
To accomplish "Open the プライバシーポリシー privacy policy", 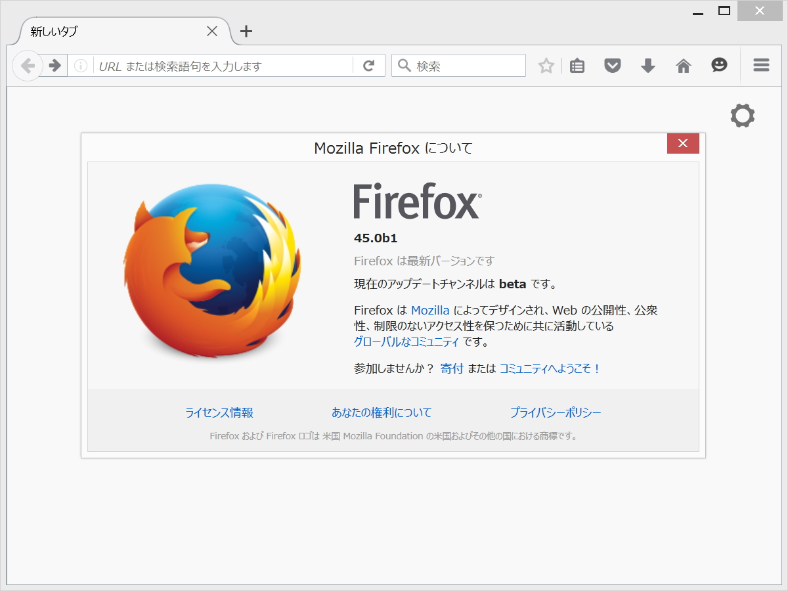I will pos(556,412).
